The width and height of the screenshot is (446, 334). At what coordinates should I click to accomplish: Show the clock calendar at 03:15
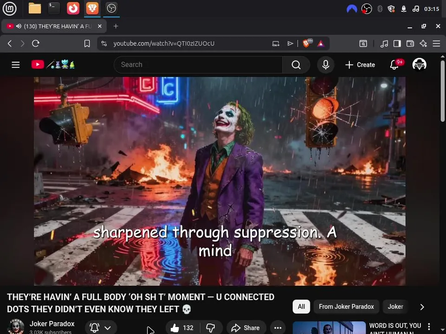pos(432,9)
